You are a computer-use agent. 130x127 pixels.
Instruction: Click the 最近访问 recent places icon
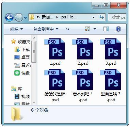coord(17,65)
